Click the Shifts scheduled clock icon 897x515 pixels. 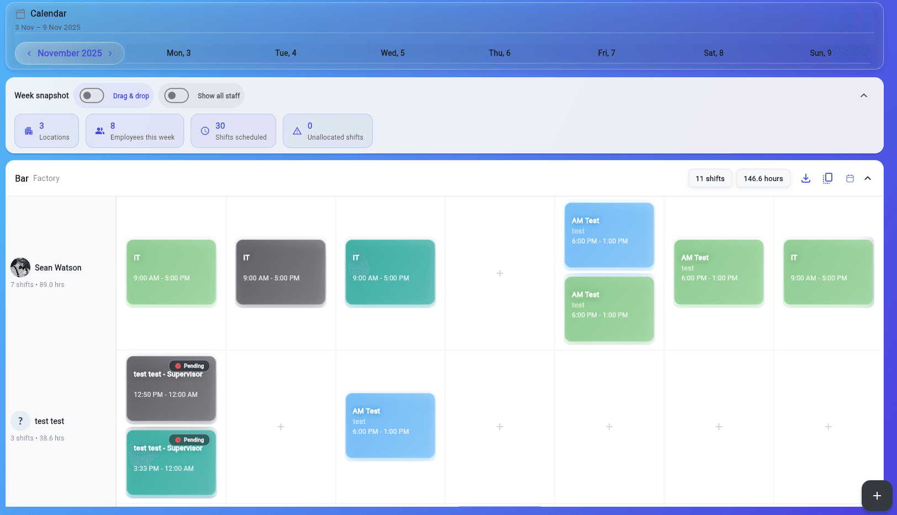[x=204, y=131]
